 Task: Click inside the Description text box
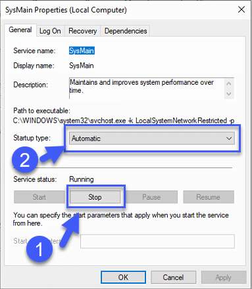147,88
